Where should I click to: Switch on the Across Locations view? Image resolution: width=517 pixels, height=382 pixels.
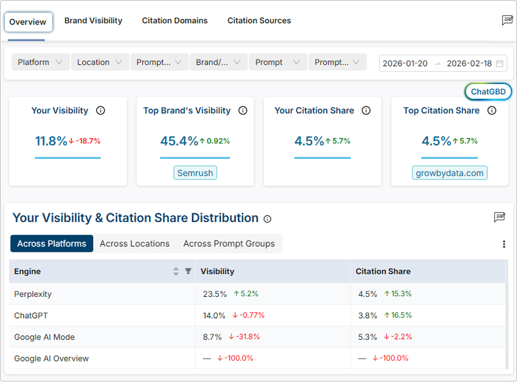pos(134,243)
